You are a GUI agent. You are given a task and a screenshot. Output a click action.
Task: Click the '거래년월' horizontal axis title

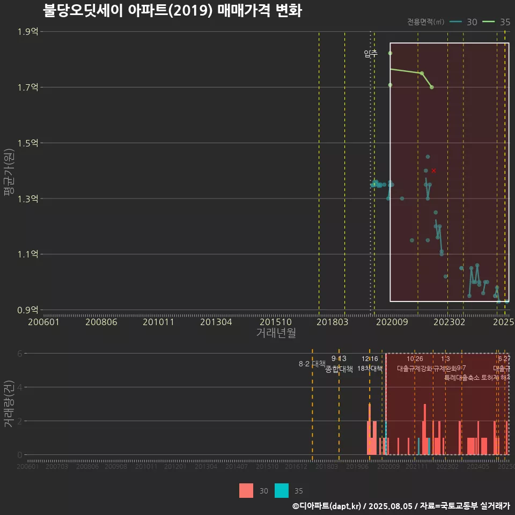(276, 333)
